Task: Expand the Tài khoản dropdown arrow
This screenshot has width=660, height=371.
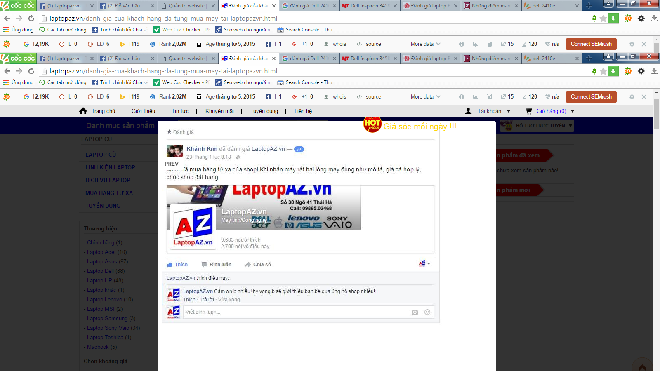Action: click(509, 111)
